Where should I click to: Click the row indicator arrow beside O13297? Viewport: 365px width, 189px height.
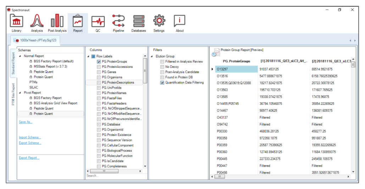(x=212, y=69)
